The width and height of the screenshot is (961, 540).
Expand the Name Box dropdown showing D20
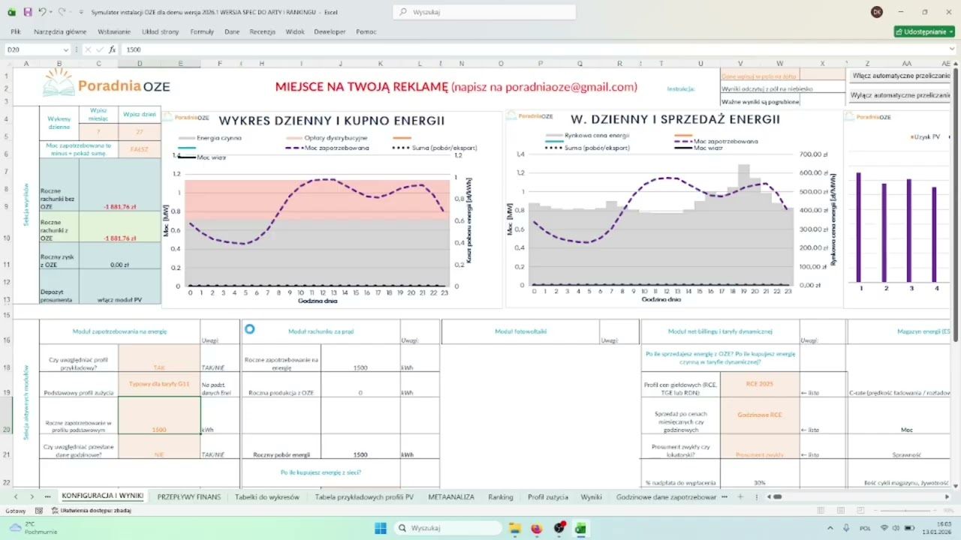tap(65, 49)
